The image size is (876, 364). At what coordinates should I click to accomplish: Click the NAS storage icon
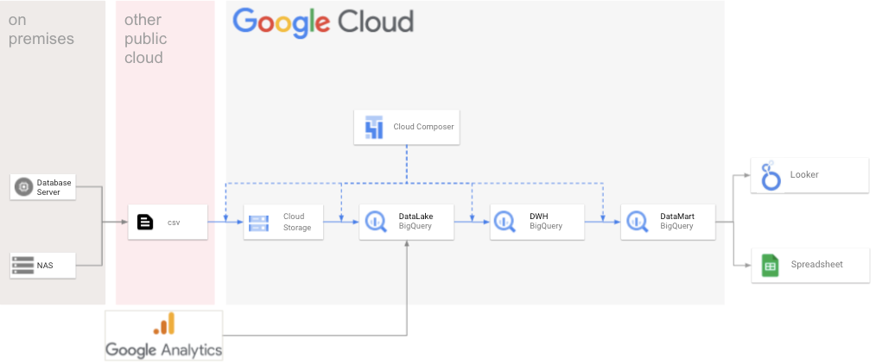click(x=23, y=265)
